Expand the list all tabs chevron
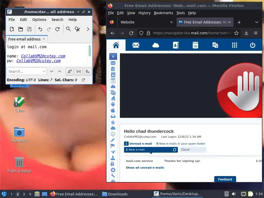This screenshot has width=264, height=198. pos(257,22)
